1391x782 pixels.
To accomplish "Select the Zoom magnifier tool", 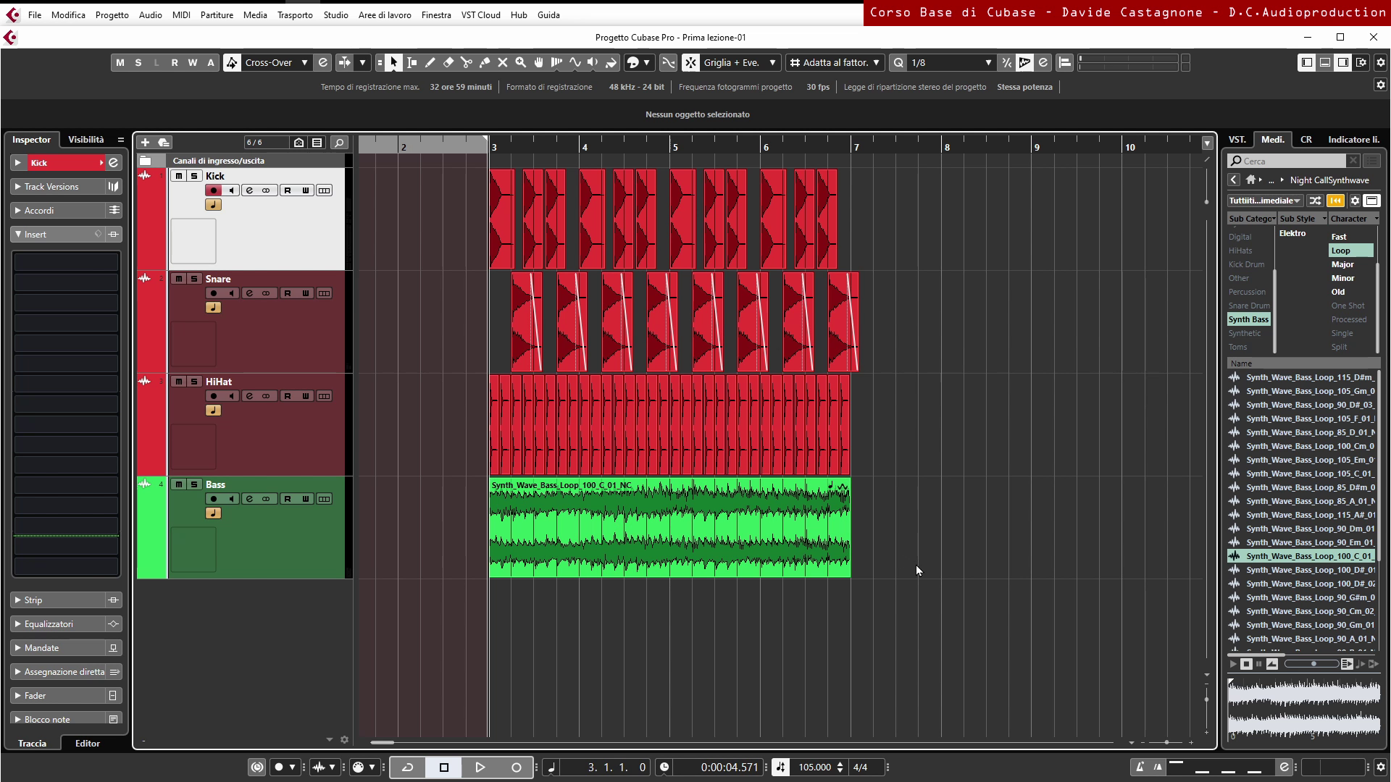I will (x=521, y=63).
